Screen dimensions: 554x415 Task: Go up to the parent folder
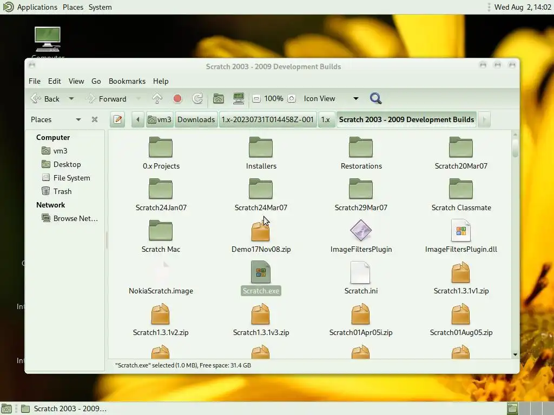point(157,99)
